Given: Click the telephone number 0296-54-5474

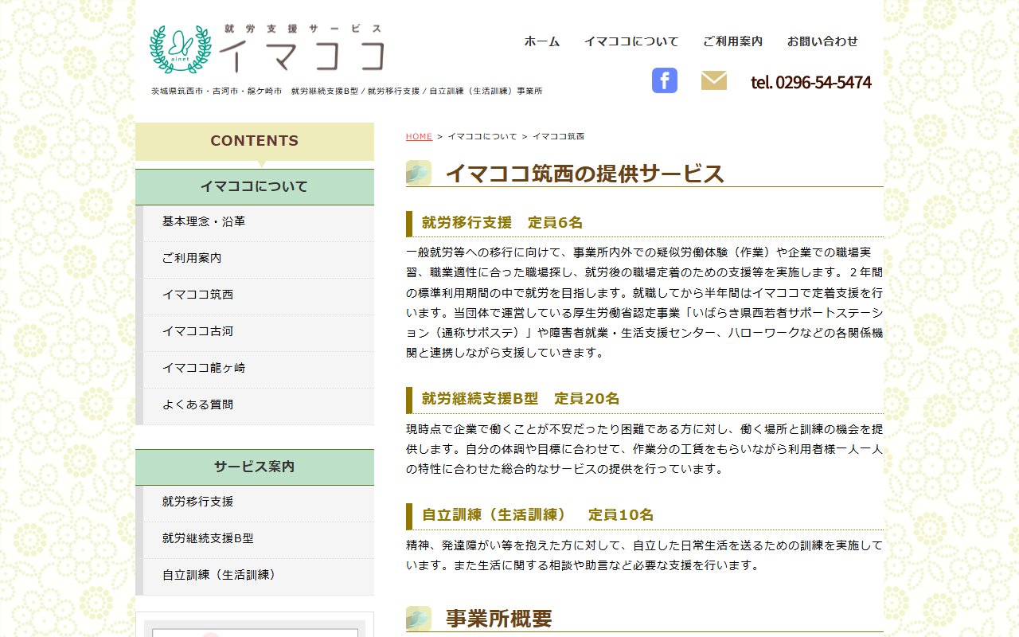Looking at the screenshot, I should tap(810, 82).
